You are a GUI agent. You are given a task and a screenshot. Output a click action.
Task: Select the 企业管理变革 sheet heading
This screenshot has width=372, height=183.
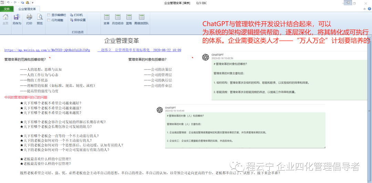click(x=122, y=41)
